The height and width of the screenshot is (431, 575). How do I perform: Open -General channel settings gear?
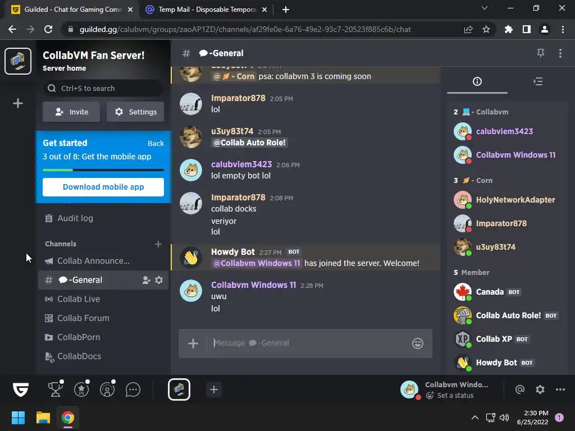pyautogui.click(x=159, y=280)
